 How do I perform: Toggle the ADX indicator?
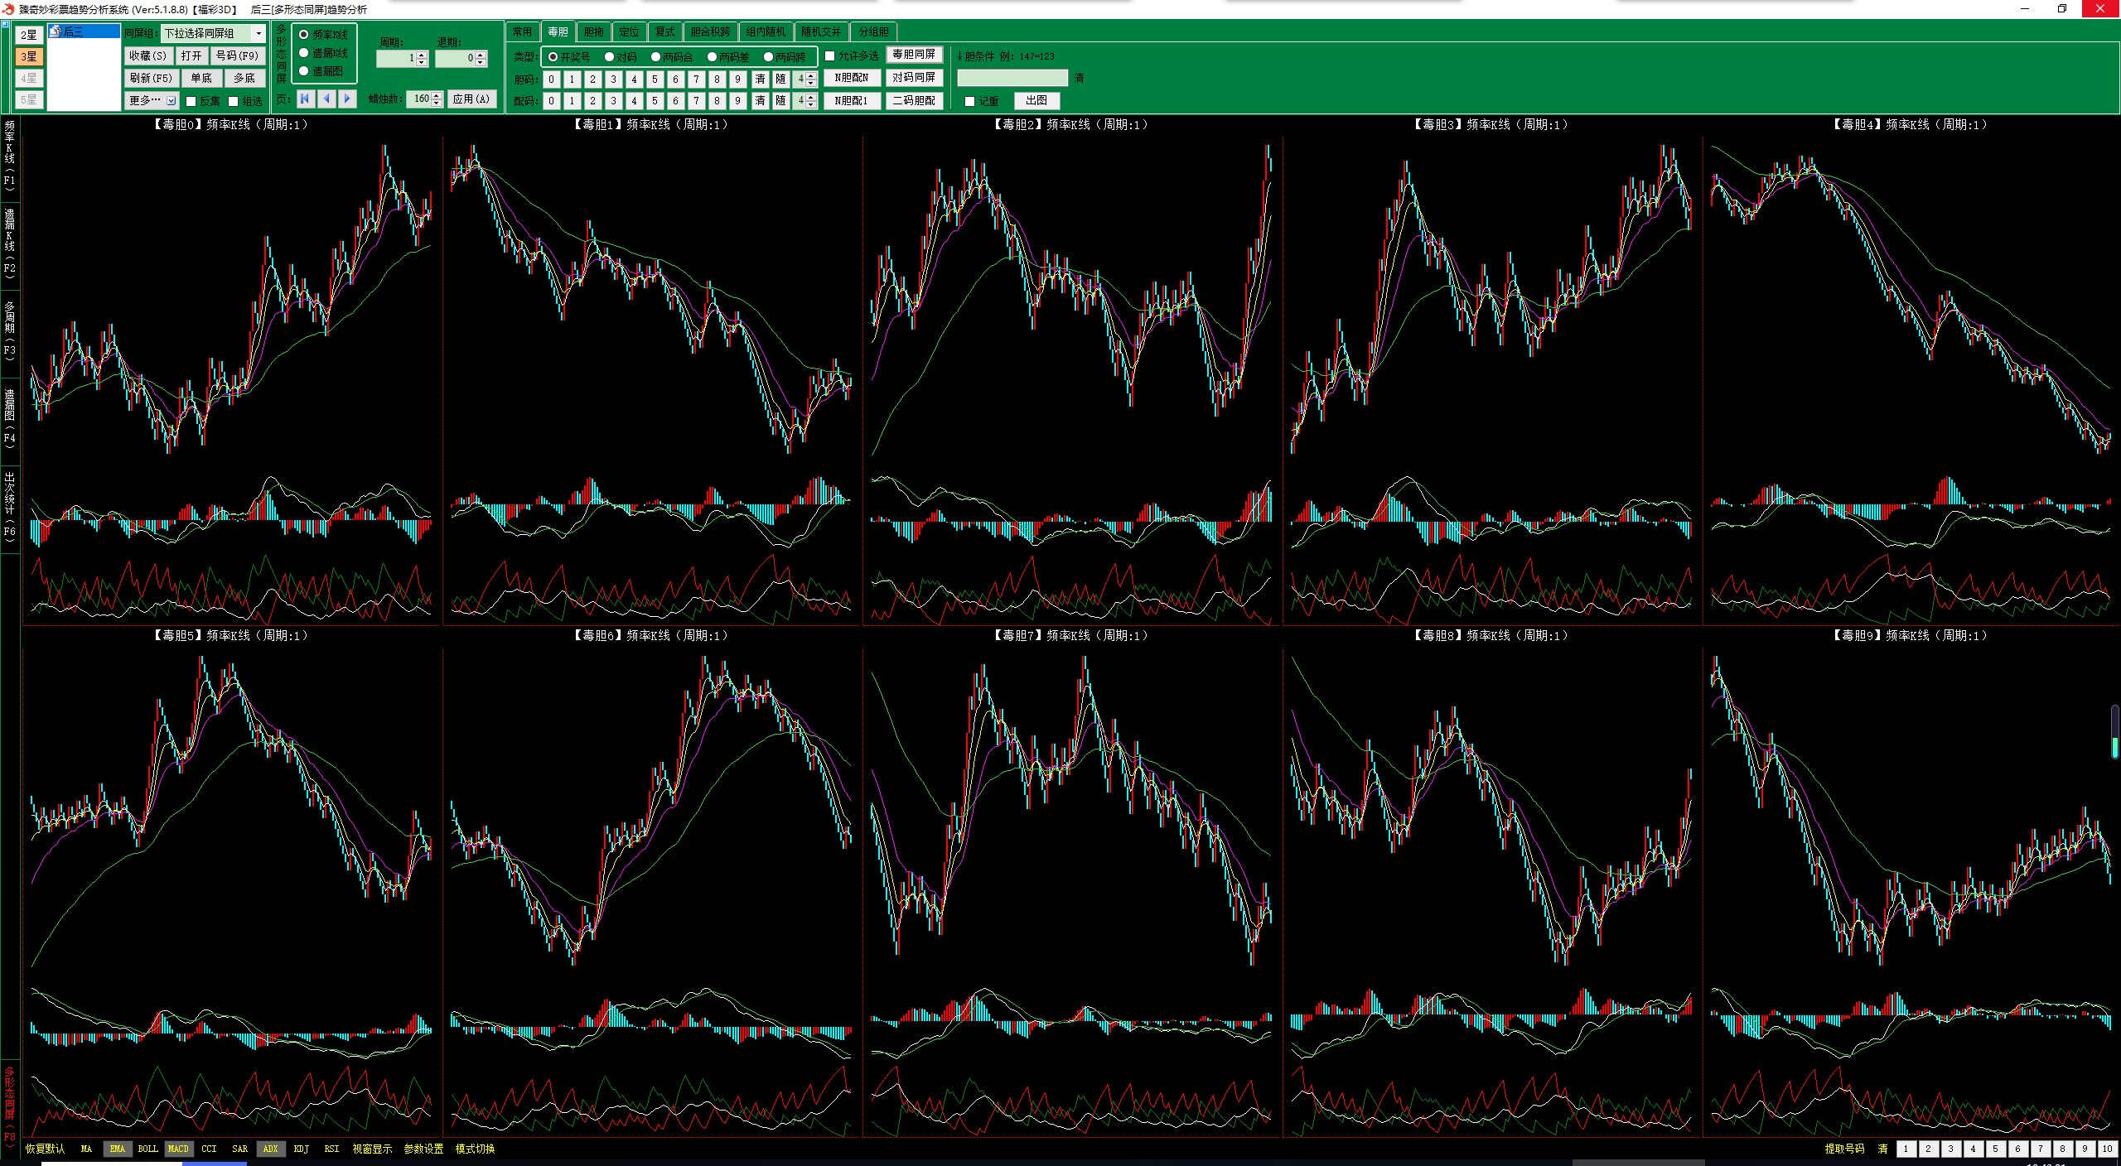point(270,1149)
